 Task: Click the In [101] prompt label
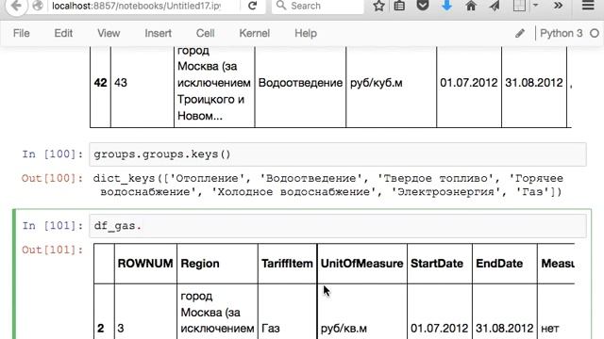[x=53, y=226]
